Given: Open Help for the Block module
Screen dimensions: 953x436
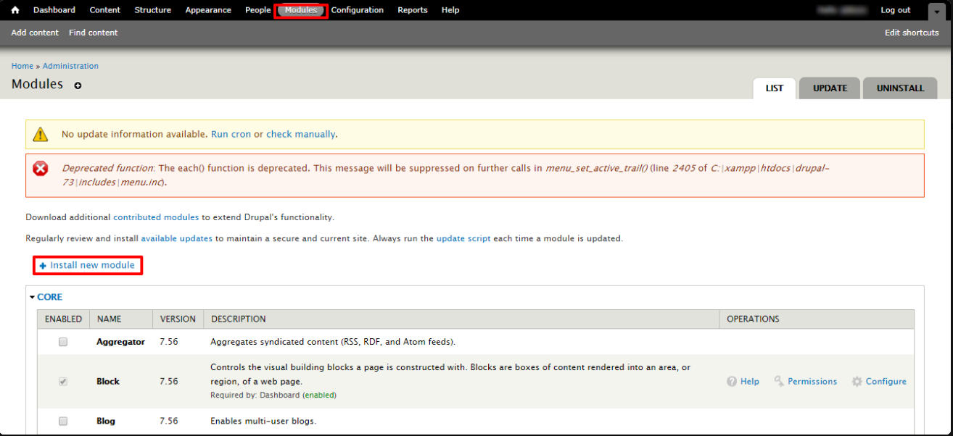Looking at the screenshot, I should 732,381.
